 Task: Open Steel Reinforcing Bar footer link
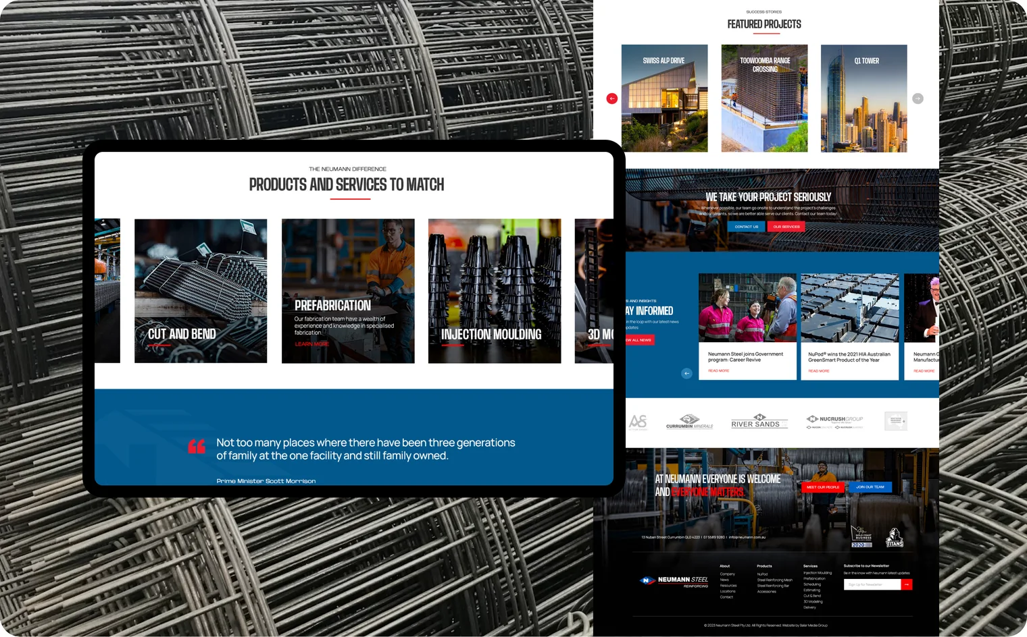coord(773,586)
